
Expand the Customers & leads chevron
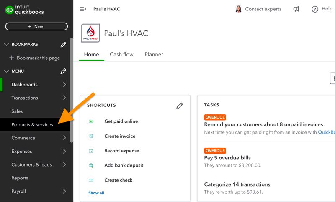click(x=64, y=164)
